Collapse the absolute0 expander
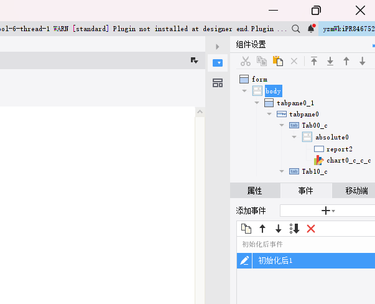 point(294,137)
